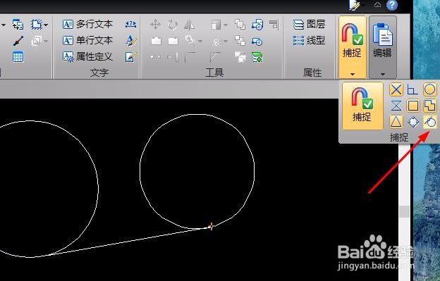Insert 单行文本 single-line text
The image size is (440, 281).
click(88, 40)
